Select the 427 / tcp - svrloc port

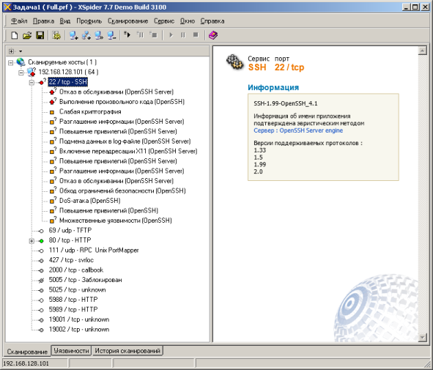[x=71, y=260]
